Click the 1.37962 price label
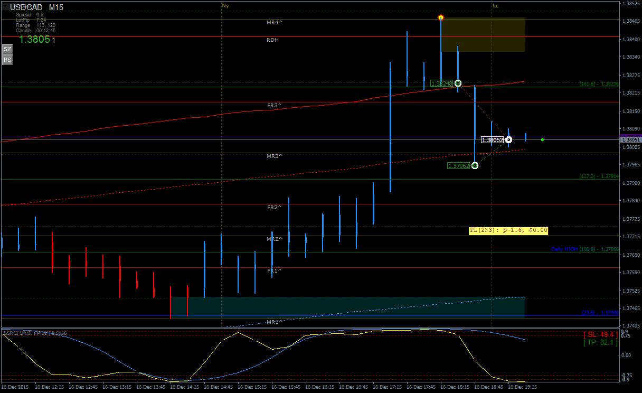Viewport: 642px width, 393px height. coord(459,166)
